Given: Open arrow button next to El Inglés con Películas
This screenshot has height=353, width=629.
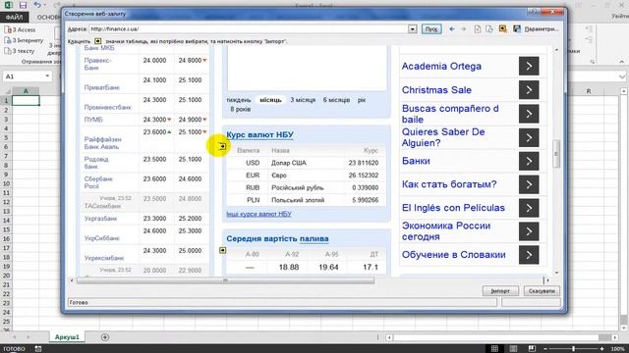Looking at the screenshot, I should coord(529,208).
